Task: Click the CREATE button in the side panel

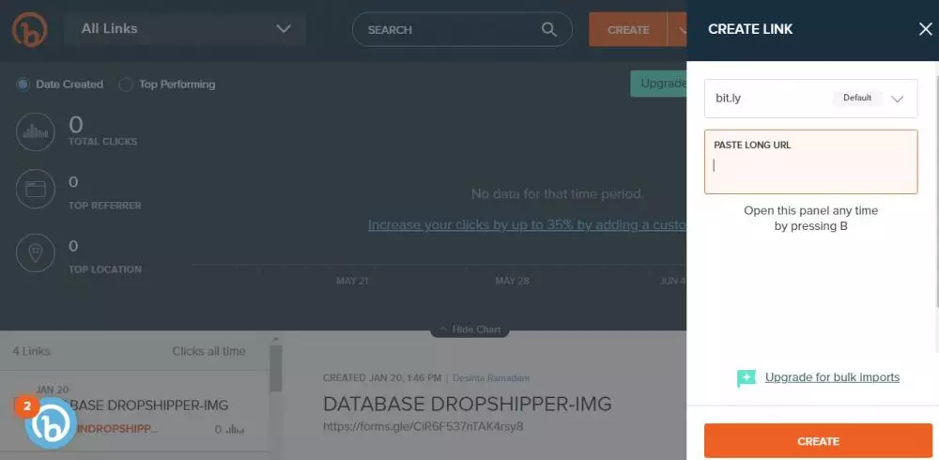Action: coord(818,441)
